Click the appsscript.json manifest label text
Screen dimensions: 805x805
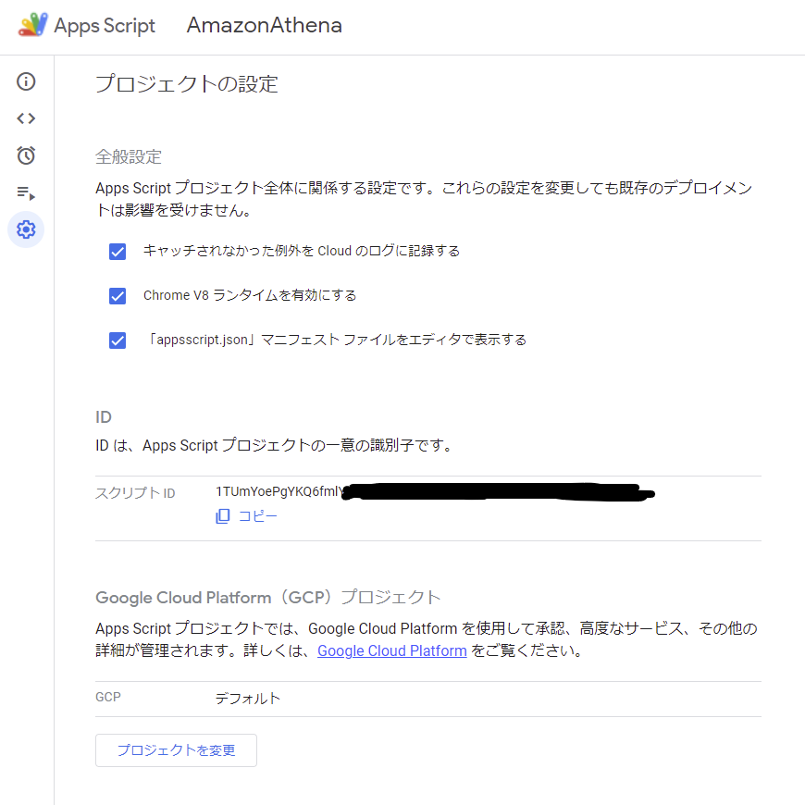pyautogui.click(x=335, y=340)
